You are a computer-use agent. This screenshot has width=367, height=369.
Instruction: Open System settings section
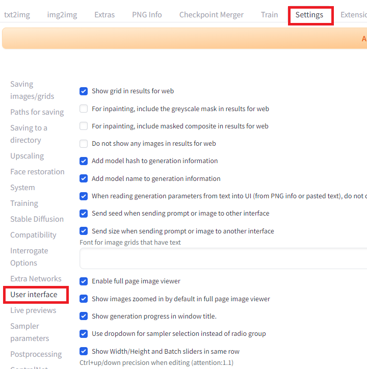22,188
